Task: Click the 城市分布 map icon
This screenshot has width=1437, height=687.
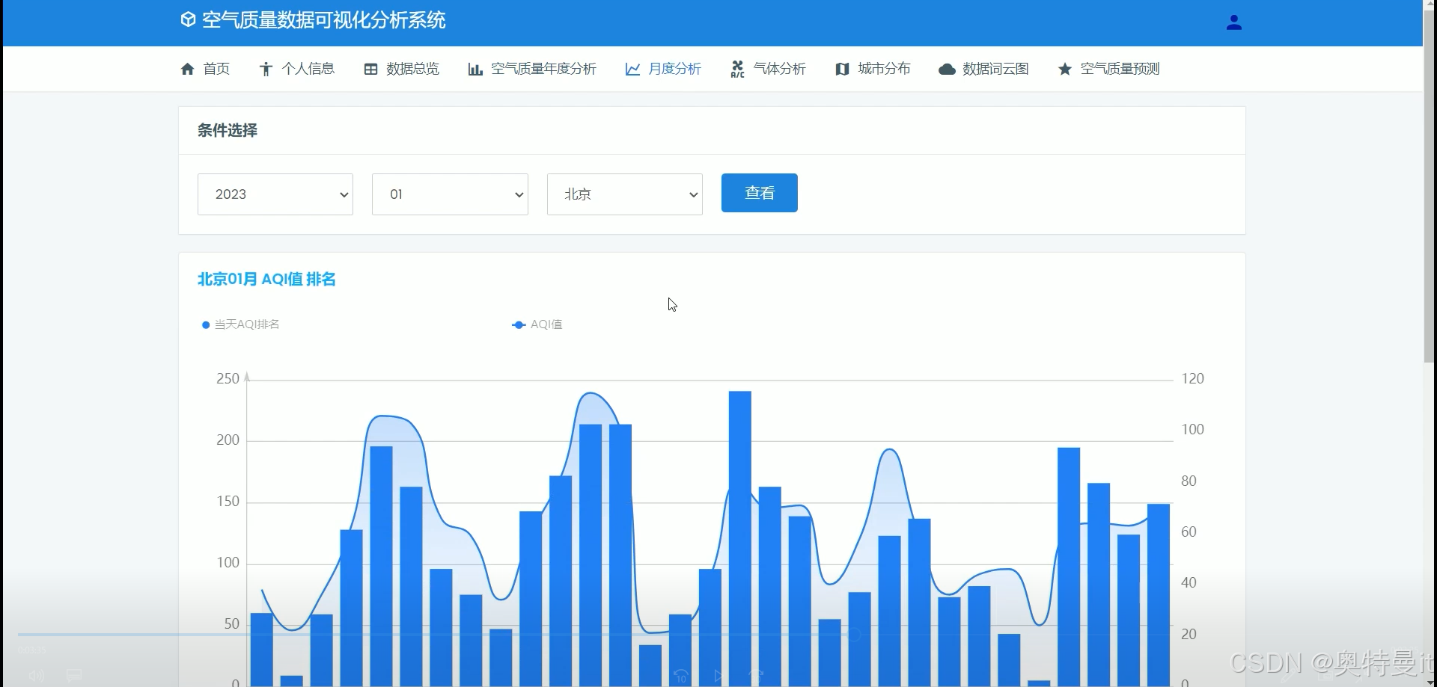Action: click(x=843, y=69)
